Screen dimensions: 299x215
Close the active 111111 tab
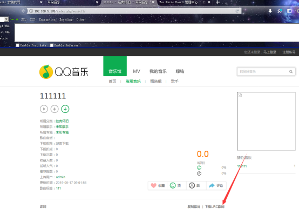[153, 2]
